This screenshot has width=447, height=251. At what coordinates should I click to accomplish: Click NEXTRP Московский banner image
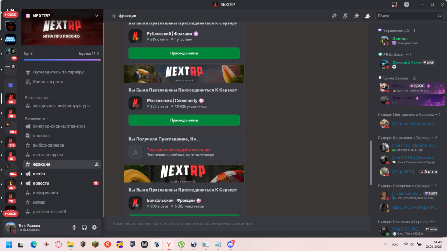pyautogui.click(x=184, y=74)
